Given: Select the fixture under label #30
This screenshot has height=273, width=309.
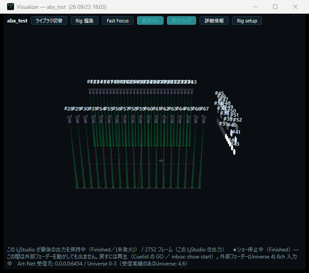Looking at the screenshot, I should [85, 119].
